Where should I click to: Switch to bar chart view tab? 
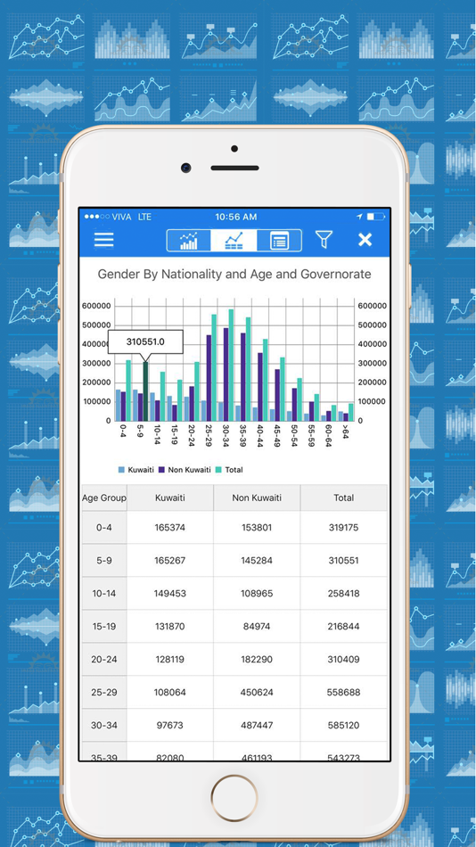coord(189,241)
